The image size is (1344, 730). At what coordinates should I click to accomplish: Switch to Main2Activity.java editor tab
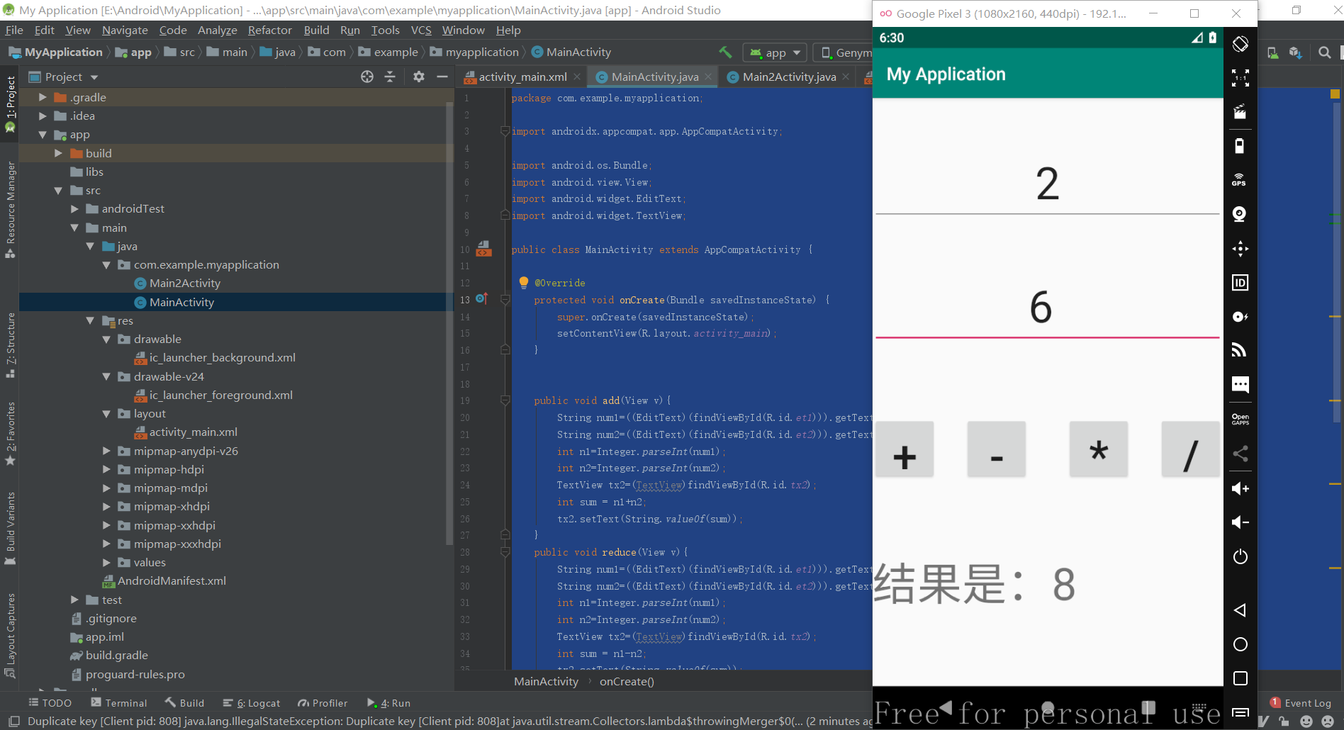tap(788, 77)
